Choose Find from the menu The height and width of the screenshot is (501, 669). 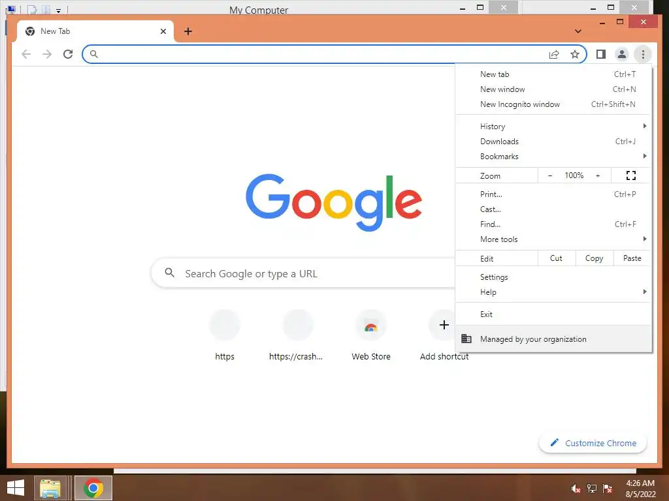pyautogui.click(x=553, y=224)
